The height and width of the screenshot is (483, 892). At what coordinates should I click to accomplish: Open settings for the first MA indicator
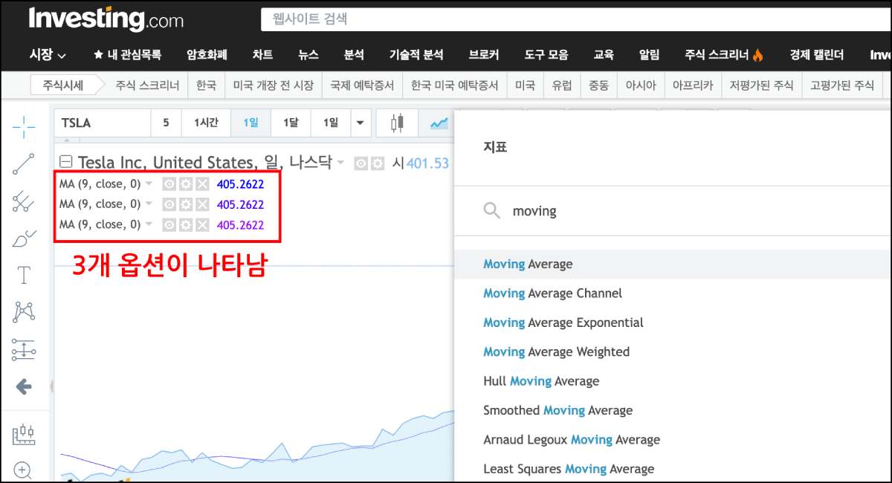pos(185,184)
